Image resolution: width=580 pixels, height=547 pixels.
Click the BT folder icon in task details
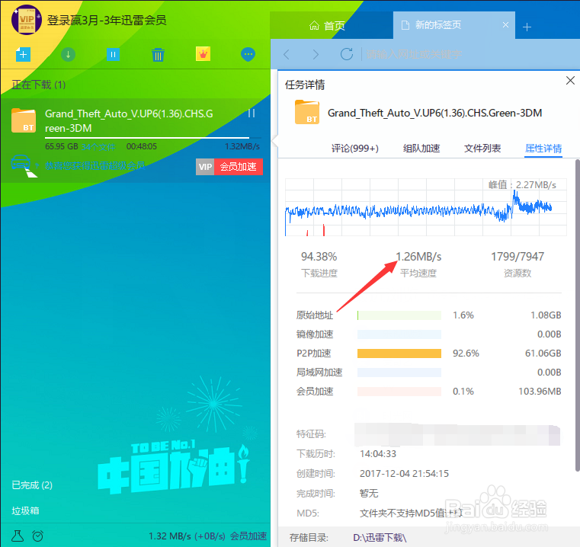[x=307, y=112]
